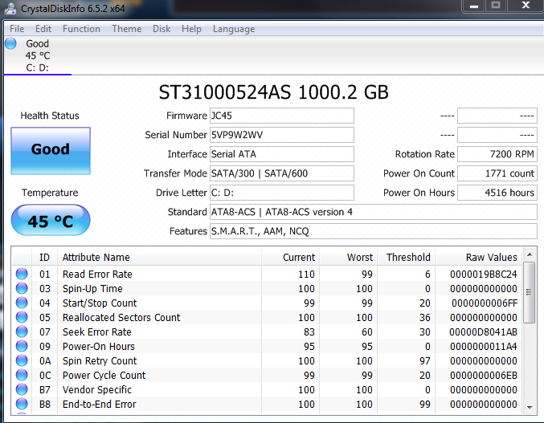This screenshot has height=423, width=544.
Task: Click raw value 0000000011A4
Action: tap(483, 347)
